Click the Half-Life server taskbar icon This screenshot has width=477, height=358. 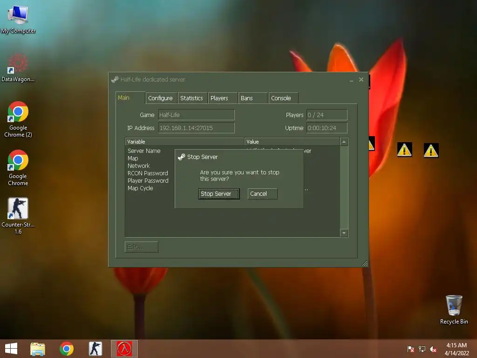[124, 349]
